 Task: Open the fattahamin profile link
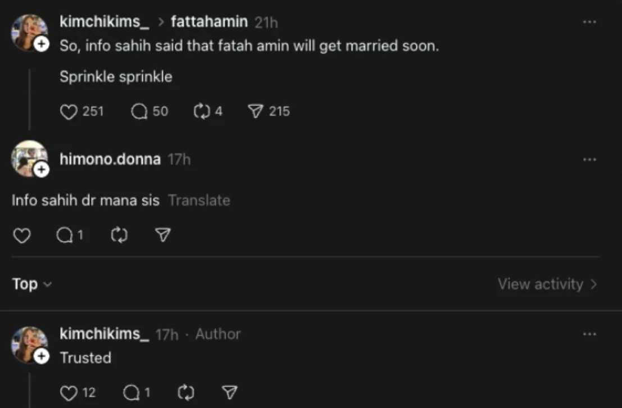(209, 22)
